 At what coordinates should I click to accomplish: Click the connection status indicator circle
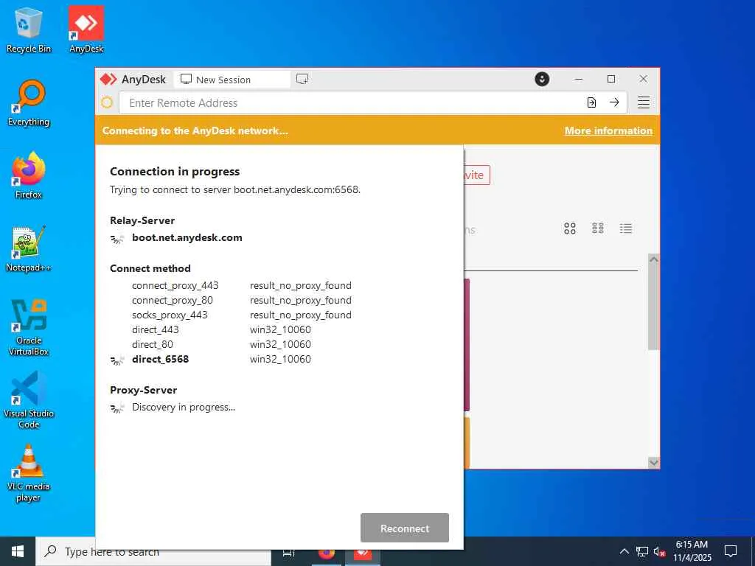[107, 102]
